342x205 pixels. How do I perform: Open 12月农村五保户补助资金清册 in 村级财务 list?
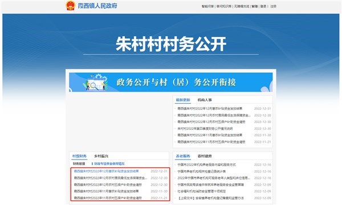[108, 184]
